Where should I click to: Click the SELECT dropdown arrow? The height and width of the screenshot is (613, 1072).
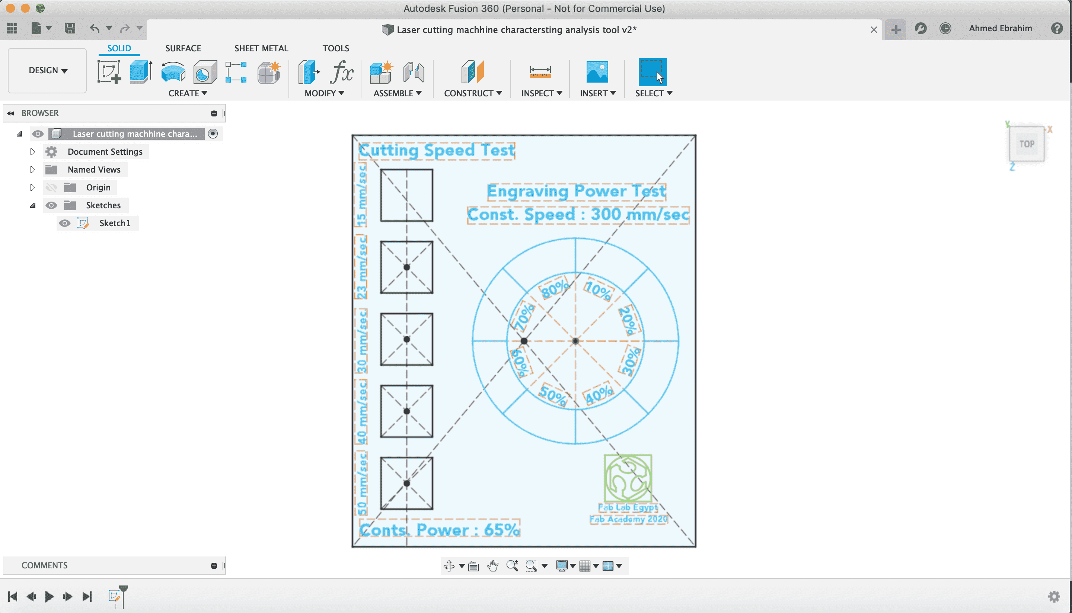669,93
